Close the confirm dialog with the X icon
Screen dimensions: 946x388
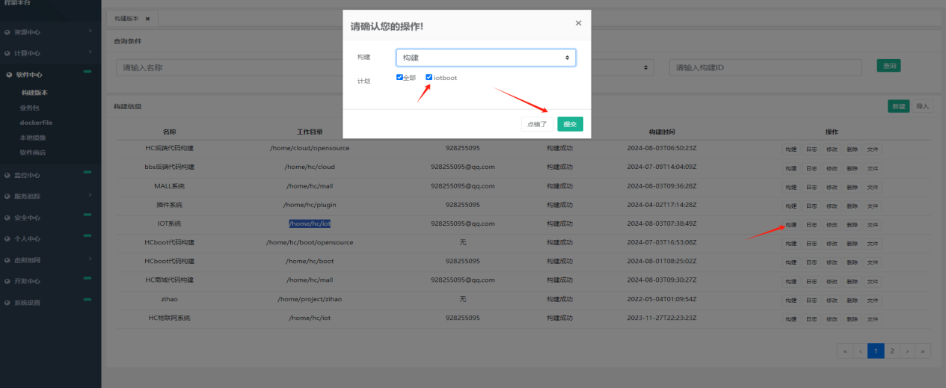pos(578,23)
